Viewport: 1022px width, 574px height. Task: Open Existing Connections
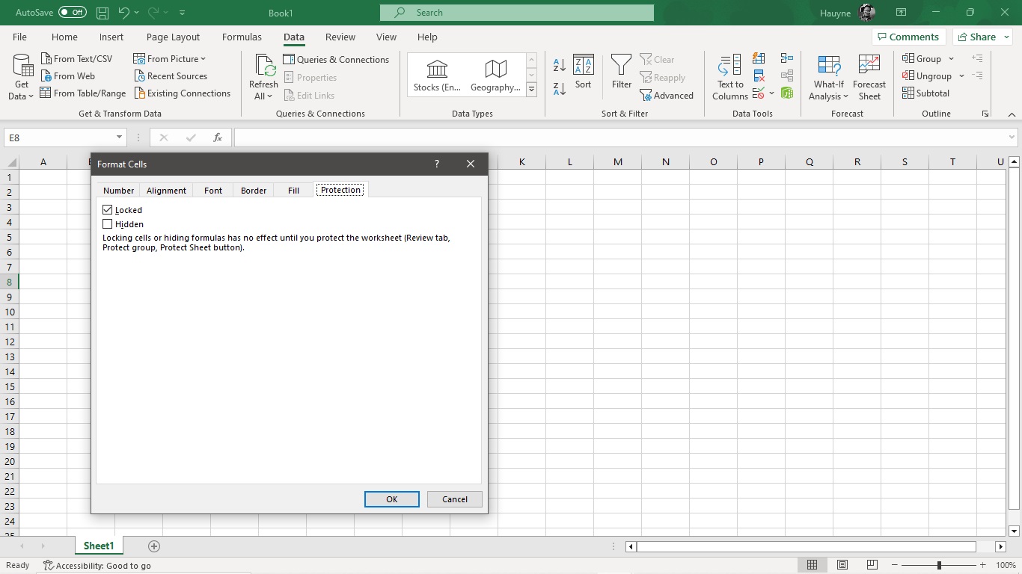[183, 93]
